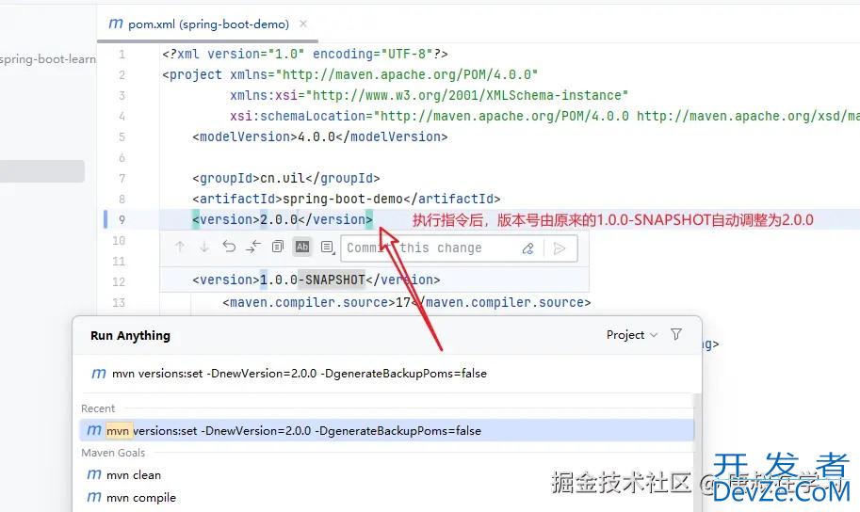Click the <version>2.0.0</version> line
This screenshot has width=860, height=512.
[283, 220]
